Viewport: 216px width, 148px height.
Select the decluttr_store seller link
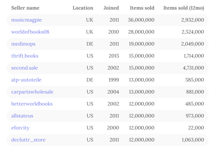pyautogui.click(x=28, y=140)
